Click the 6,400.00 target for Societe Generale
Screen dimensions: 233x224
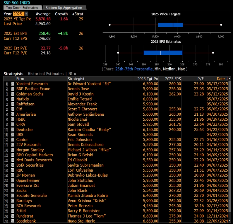150,196
